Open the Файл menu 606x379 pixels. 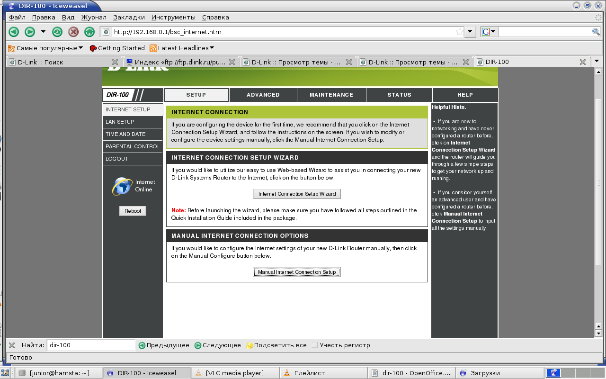(17, 17)
